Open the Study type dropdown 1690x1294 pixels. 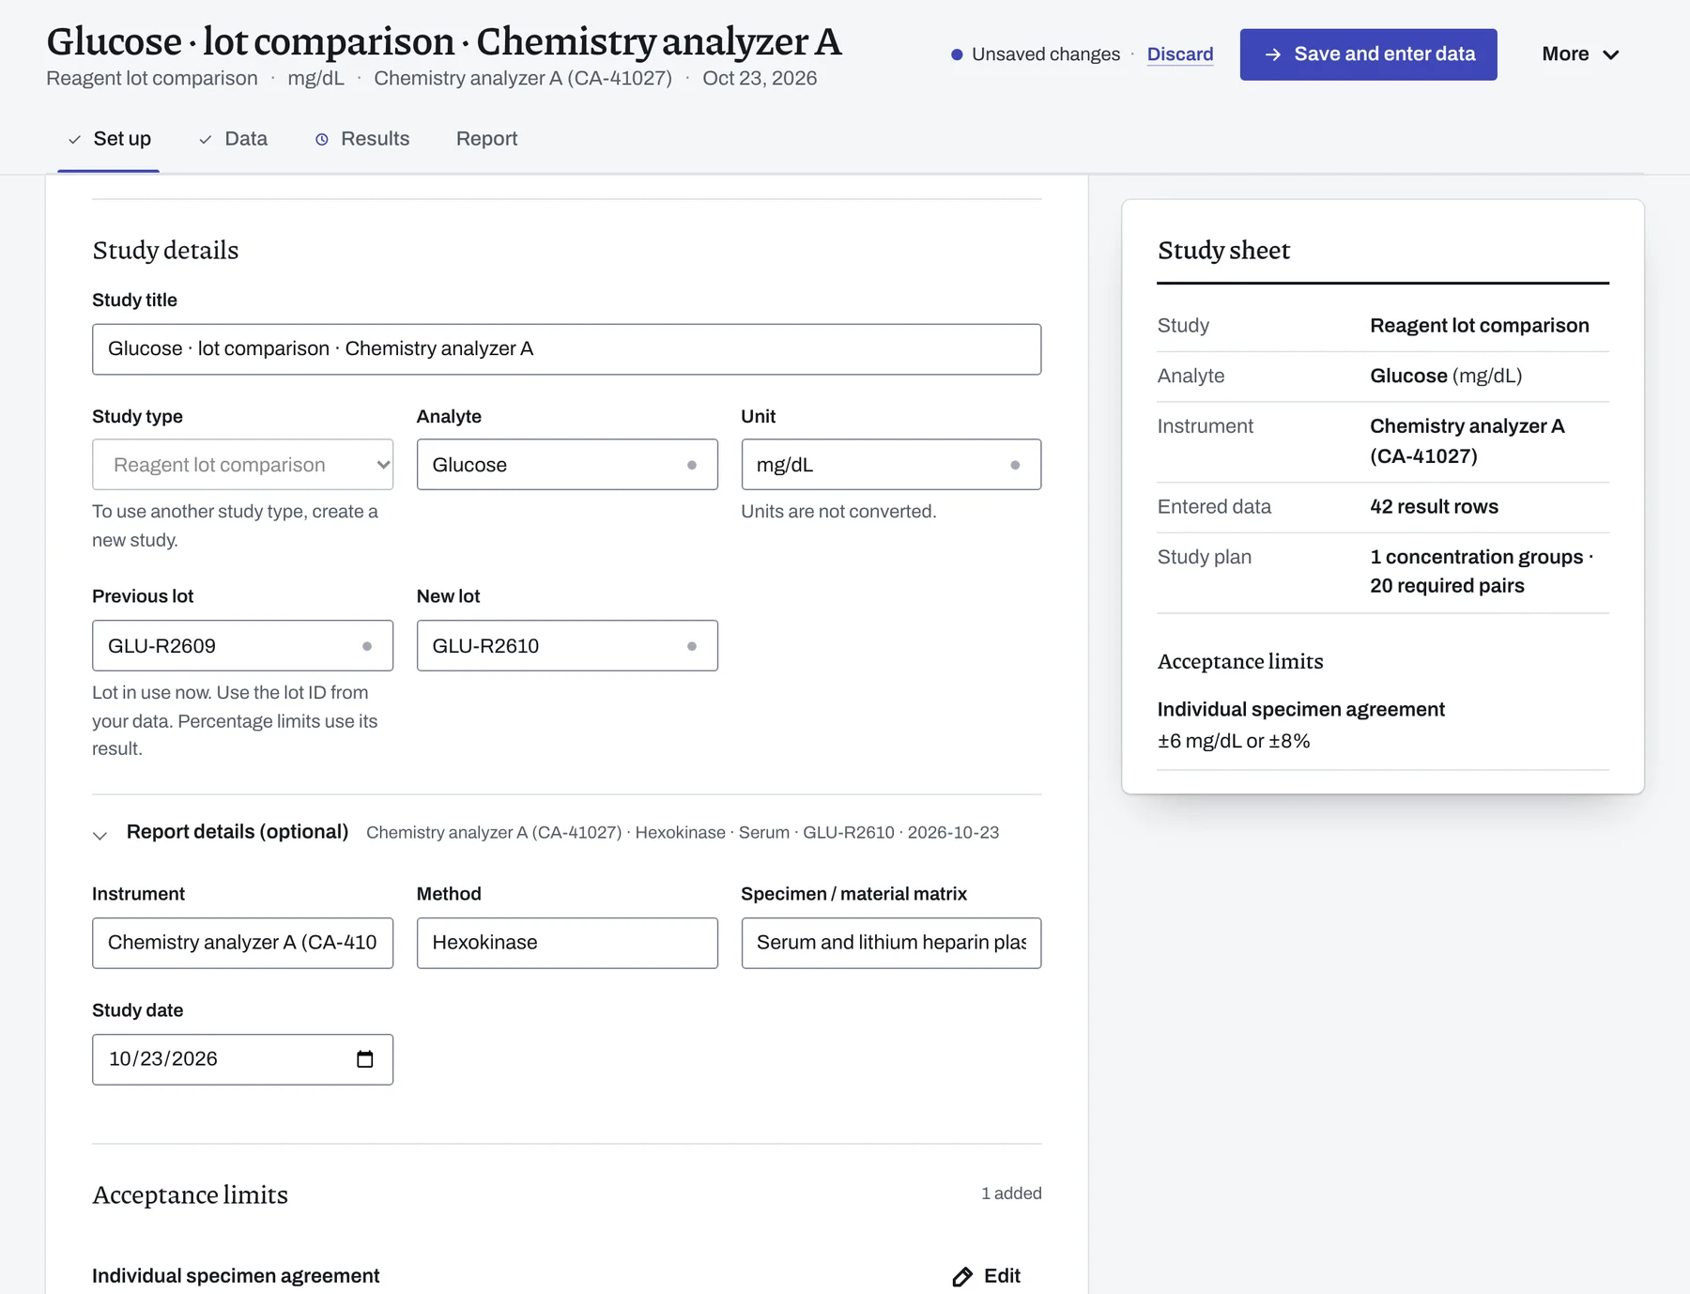point(242,465)
